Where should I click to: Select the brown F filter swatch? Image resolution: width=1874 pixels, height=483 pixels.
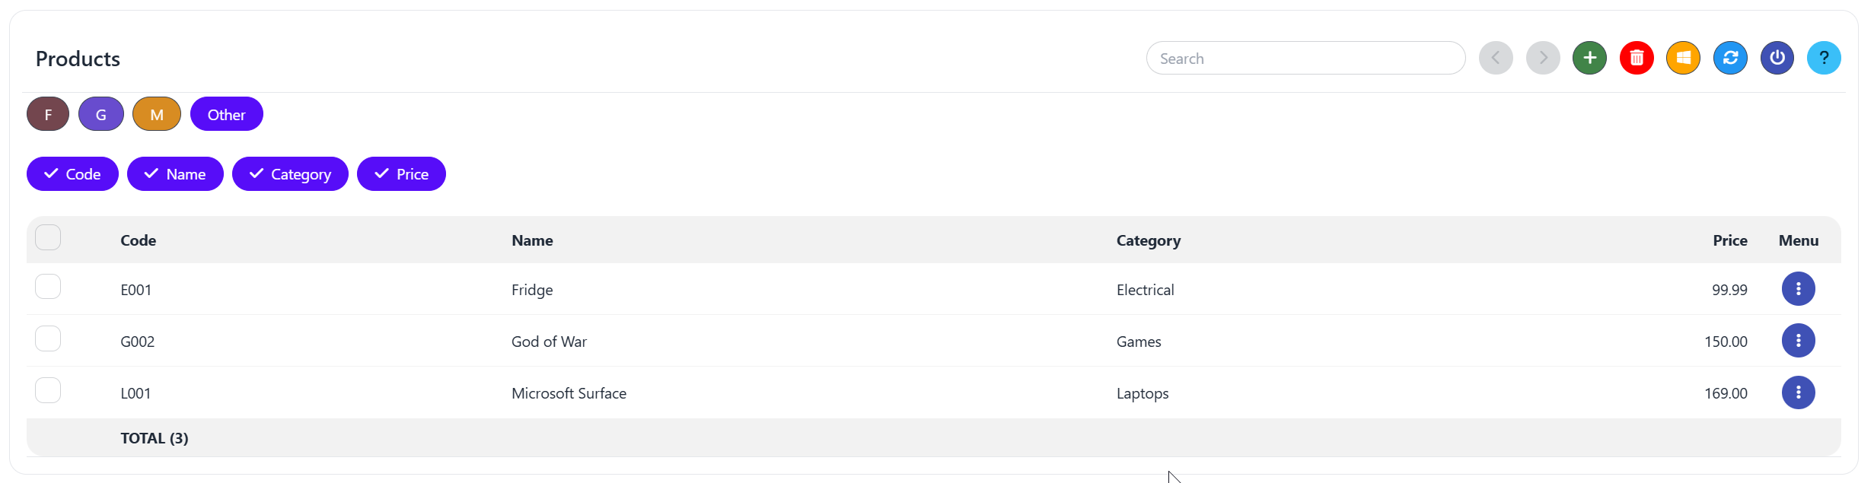48,114
